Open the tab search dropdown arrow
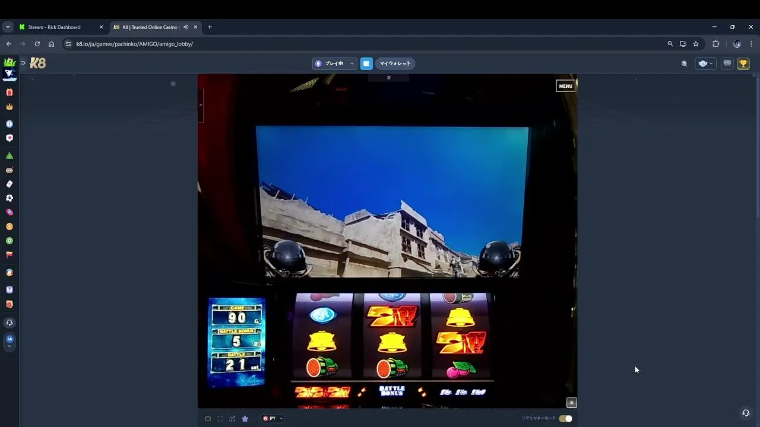Image resolution: width=760 pixels, height=427 pixels. click(x=8, y=27)
